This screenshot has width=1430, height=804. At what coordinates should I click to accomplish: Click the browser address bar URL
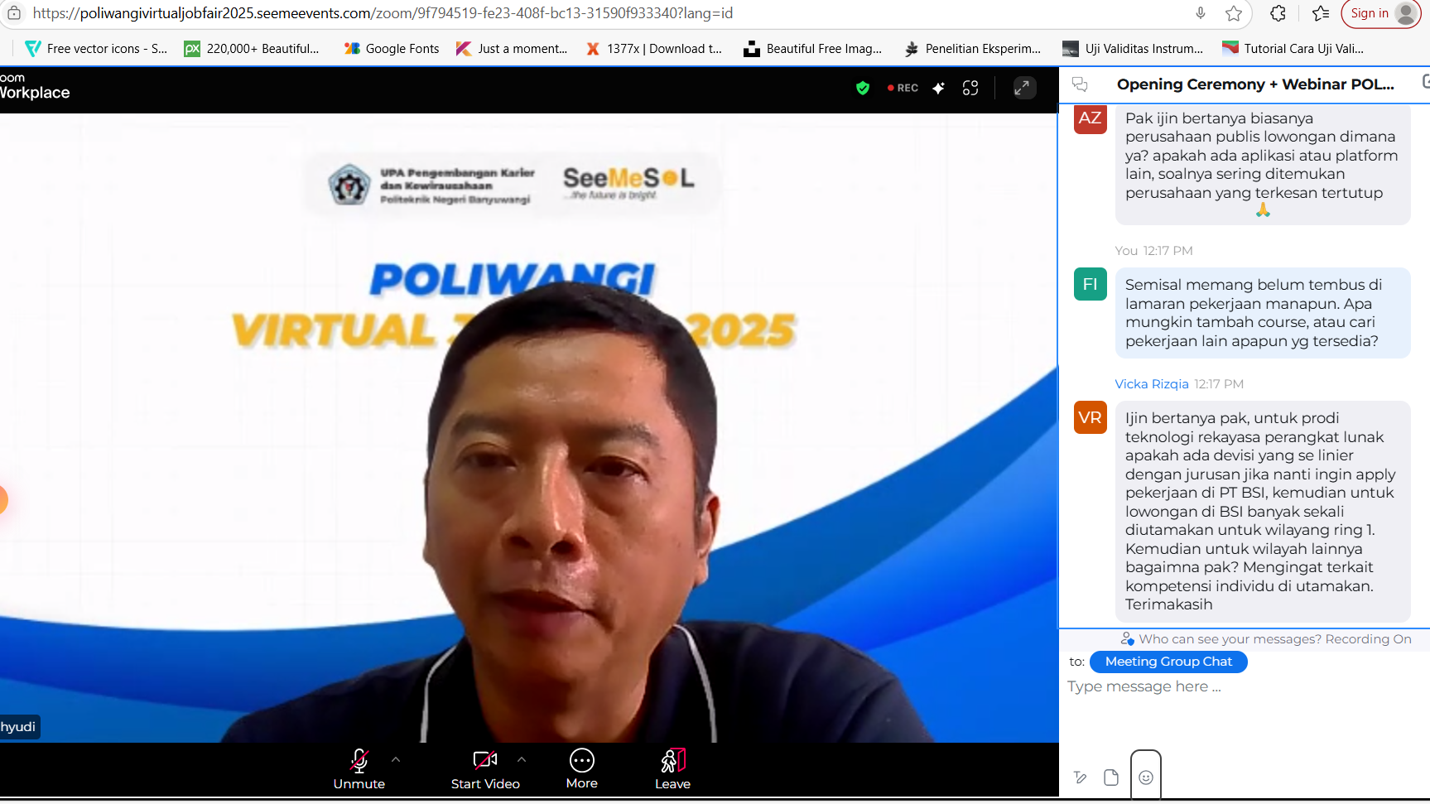[x=383, y=13]
